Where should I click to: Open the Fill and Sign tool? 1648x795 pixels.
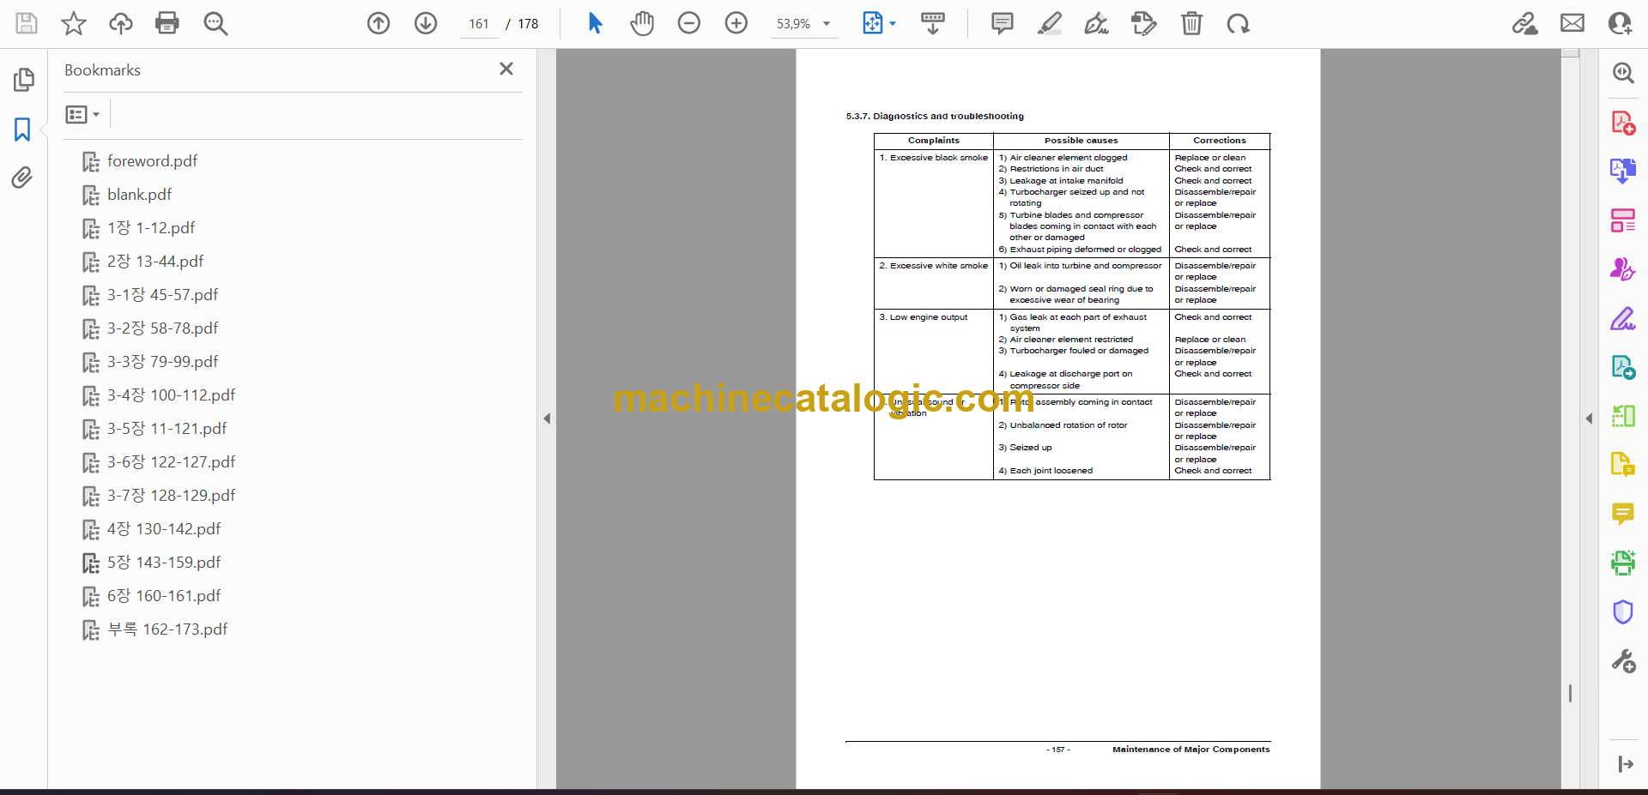pyautogui.click(x=1623, y=318)
